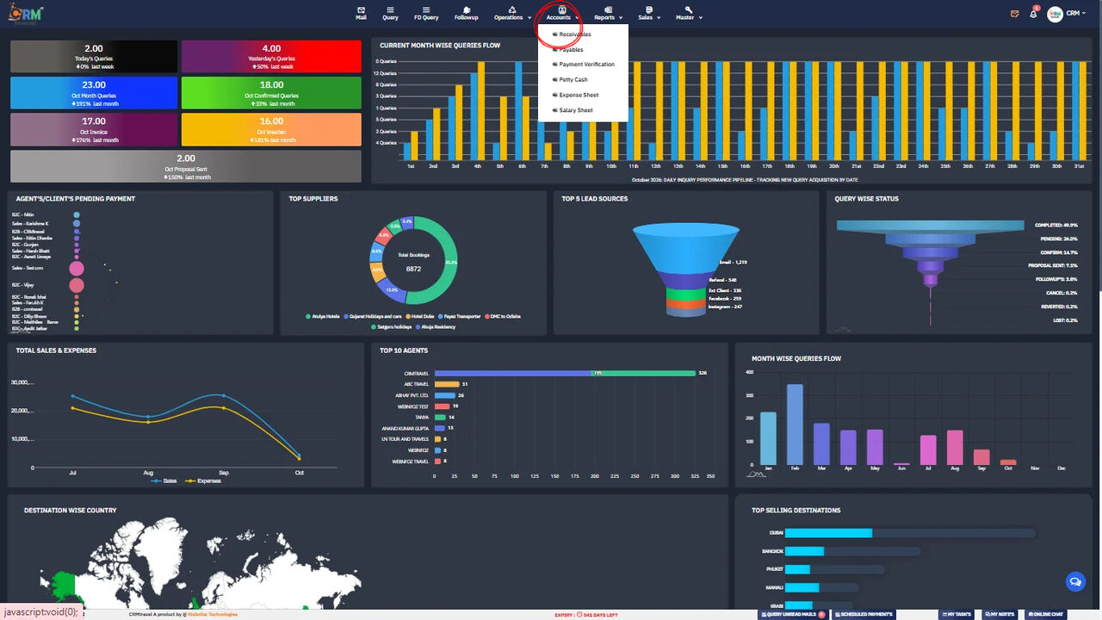Toggle Fayaz Transporter legend entry
Image resolution: width=1102 pixels, height=620 pixels.
[460, 317]
